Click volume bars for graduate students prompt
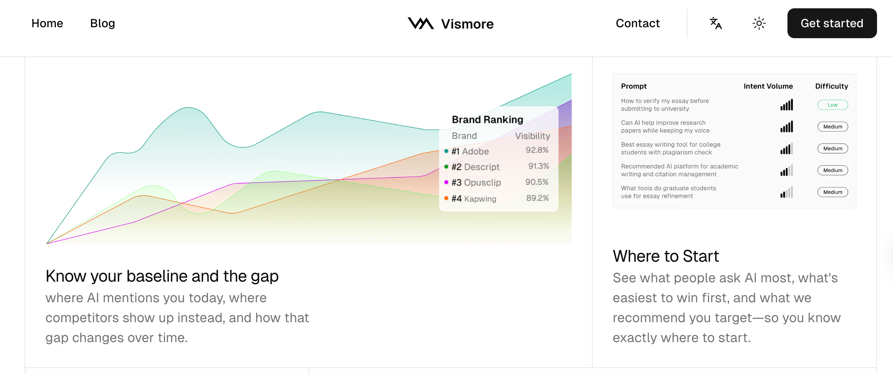 (786, 192)
